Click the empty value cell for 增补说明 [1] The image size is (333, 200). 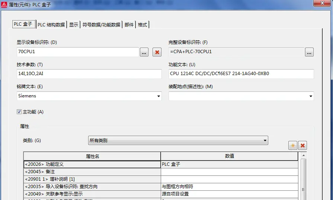(x=229, y=179)
